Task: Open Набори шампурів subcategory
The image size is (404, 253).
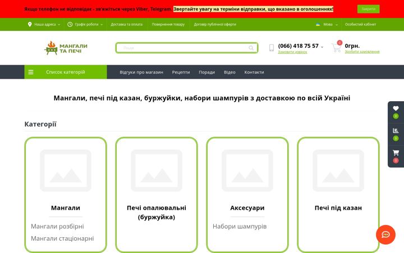Action: click(x=240, y=227)
